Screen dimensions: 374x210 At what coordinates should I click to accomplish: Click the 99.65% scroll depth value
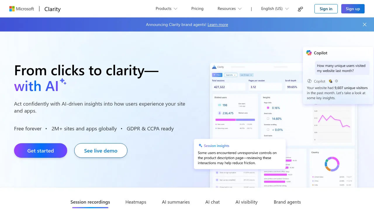[292, 87]
